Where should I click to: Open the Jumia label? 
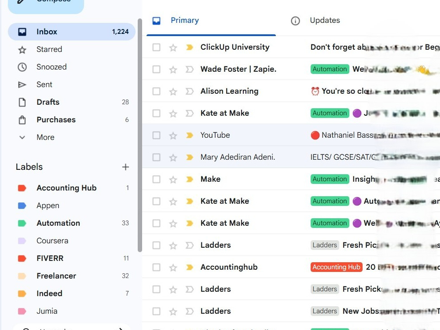[72, 311]
